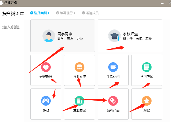Choose the 品牌产品 label
Image resolution: width=171 pixels, height=123 pixels.
[113, 110]
